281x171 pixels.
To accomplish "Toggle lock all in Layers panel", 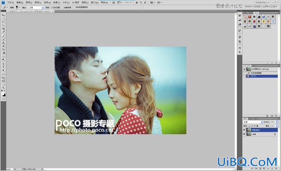I will click(257, 126).
